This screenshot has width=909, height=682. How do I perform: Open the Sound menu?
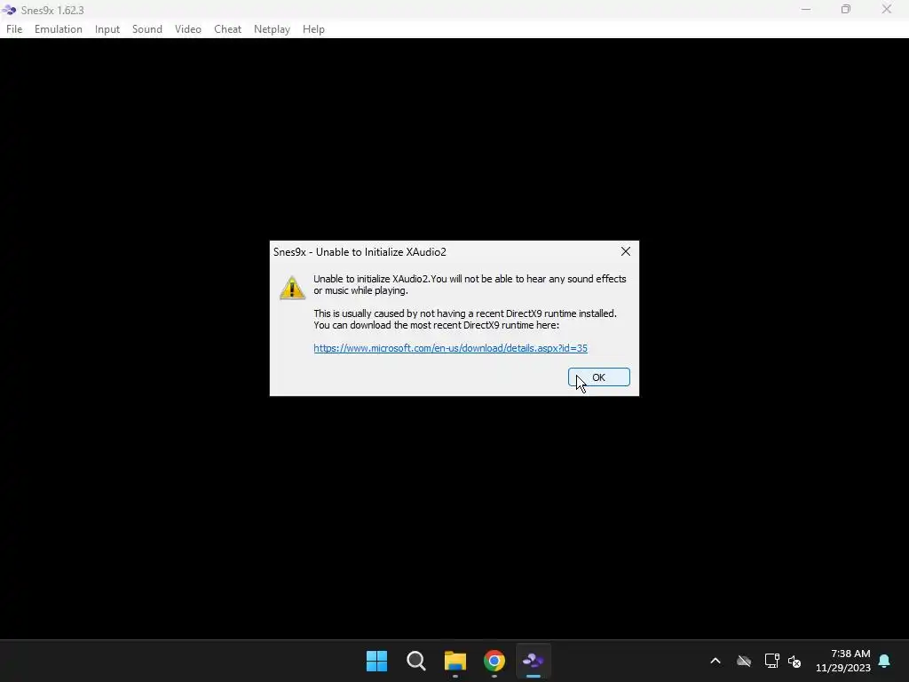147,29
